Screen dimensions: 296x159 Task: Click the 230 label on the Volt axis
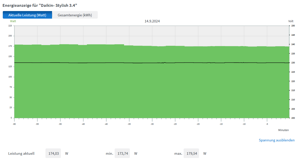(293, 63)
